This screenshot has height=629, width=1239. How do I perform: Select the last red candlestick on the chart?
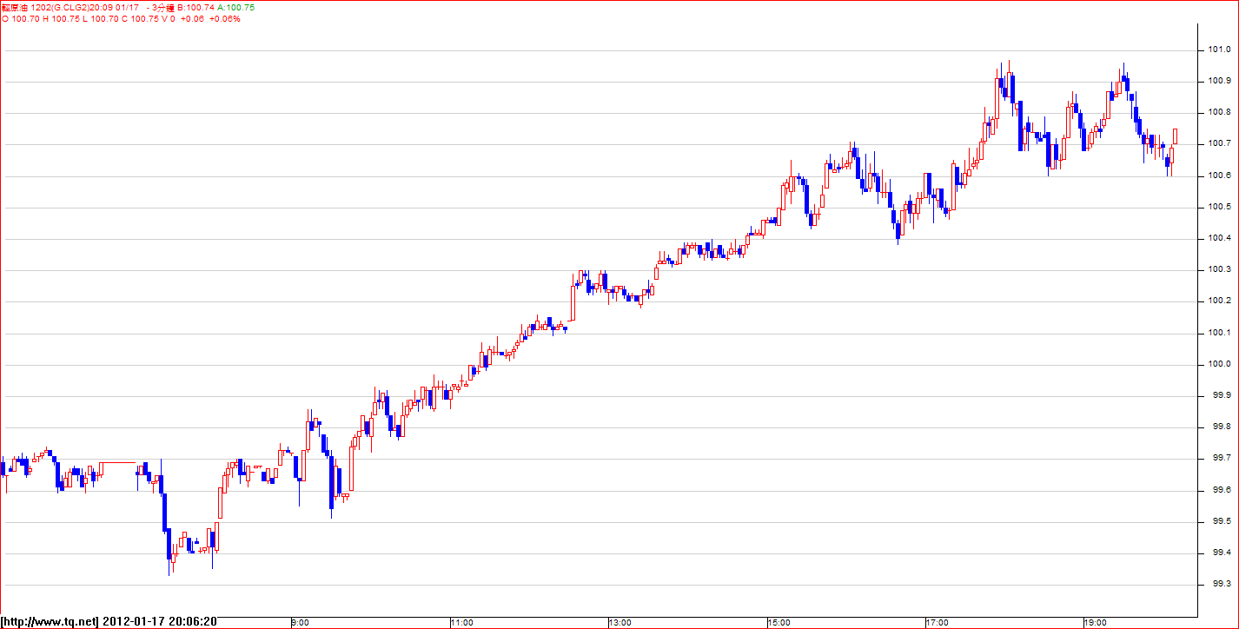point(1175,136)
